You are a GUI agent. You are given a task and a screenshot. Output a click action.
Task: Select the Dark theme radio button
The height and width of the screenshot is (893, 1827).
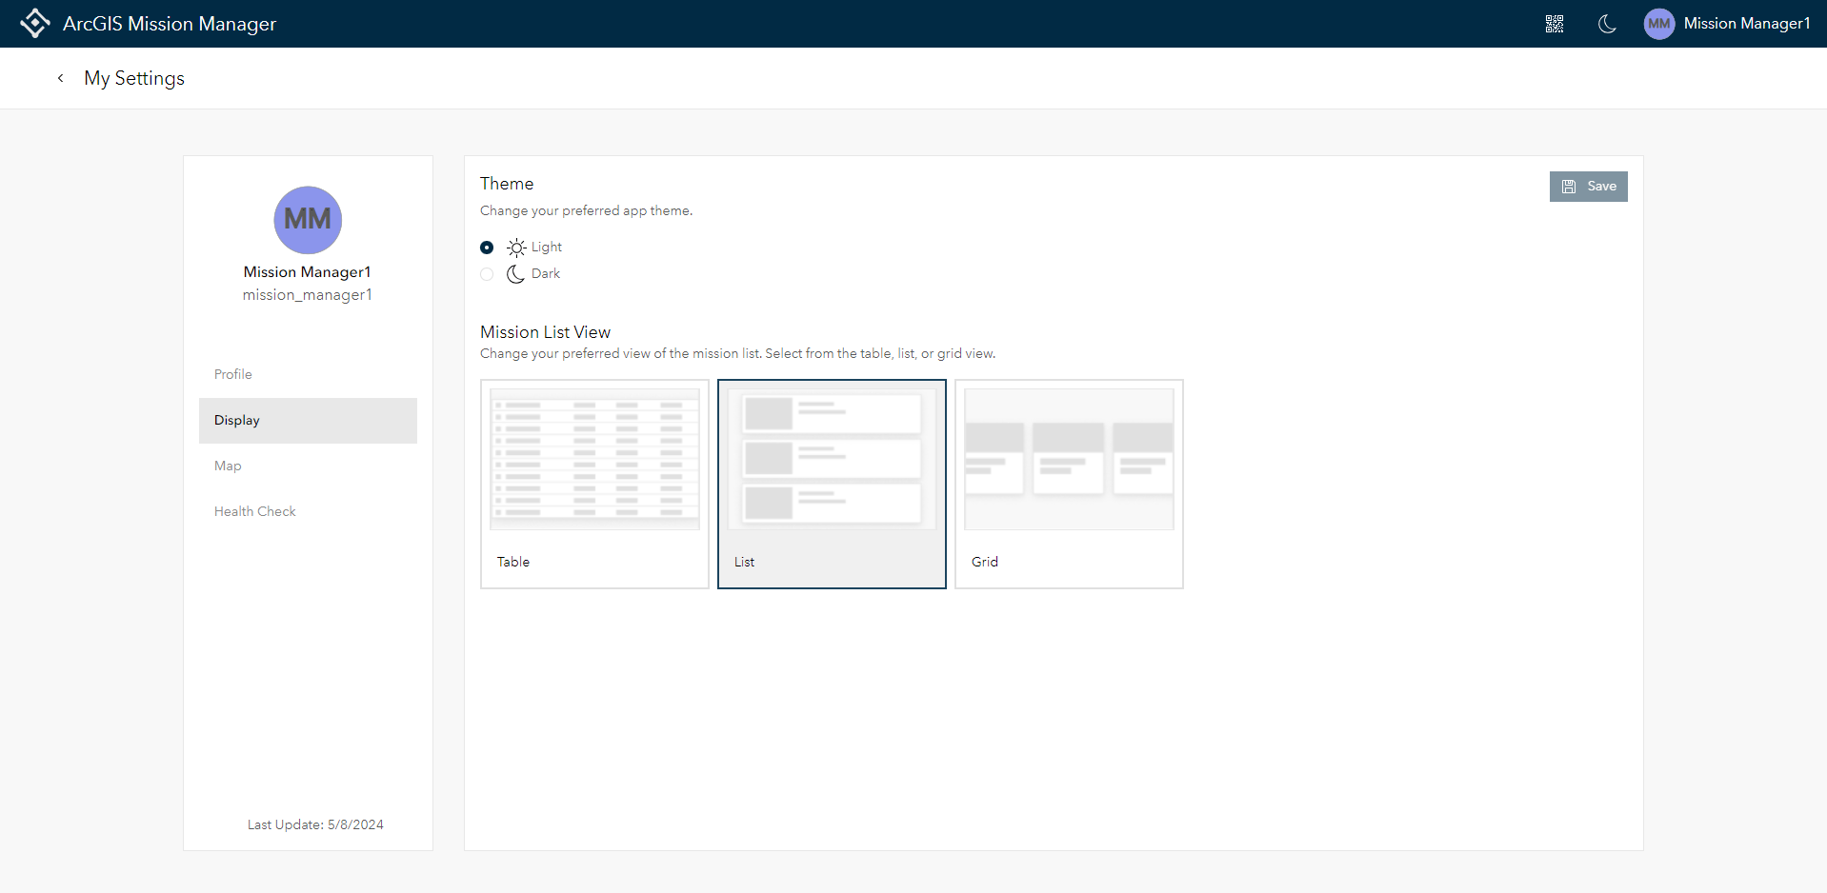tap(487, 274)
